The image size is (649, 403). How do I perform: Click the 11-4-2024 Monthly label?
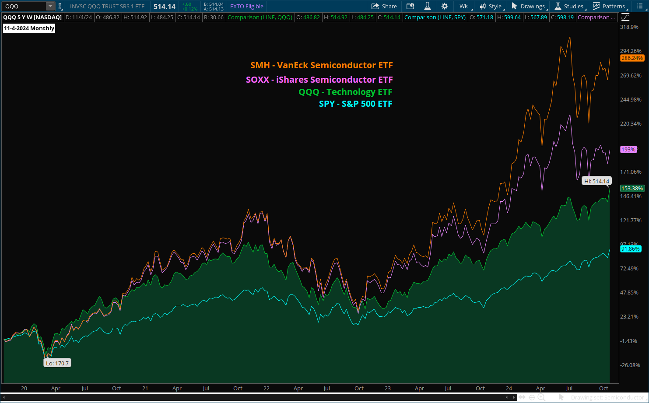click(29, 28)
